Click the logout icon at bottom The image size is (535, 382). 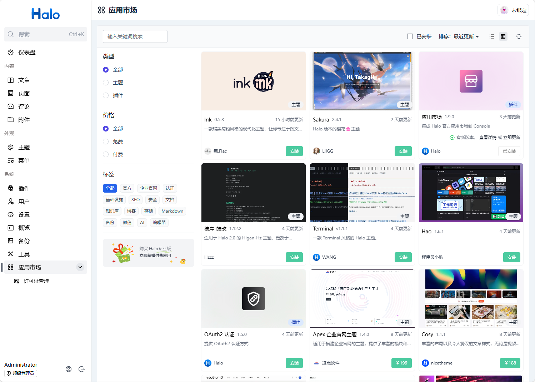point(82,369)
